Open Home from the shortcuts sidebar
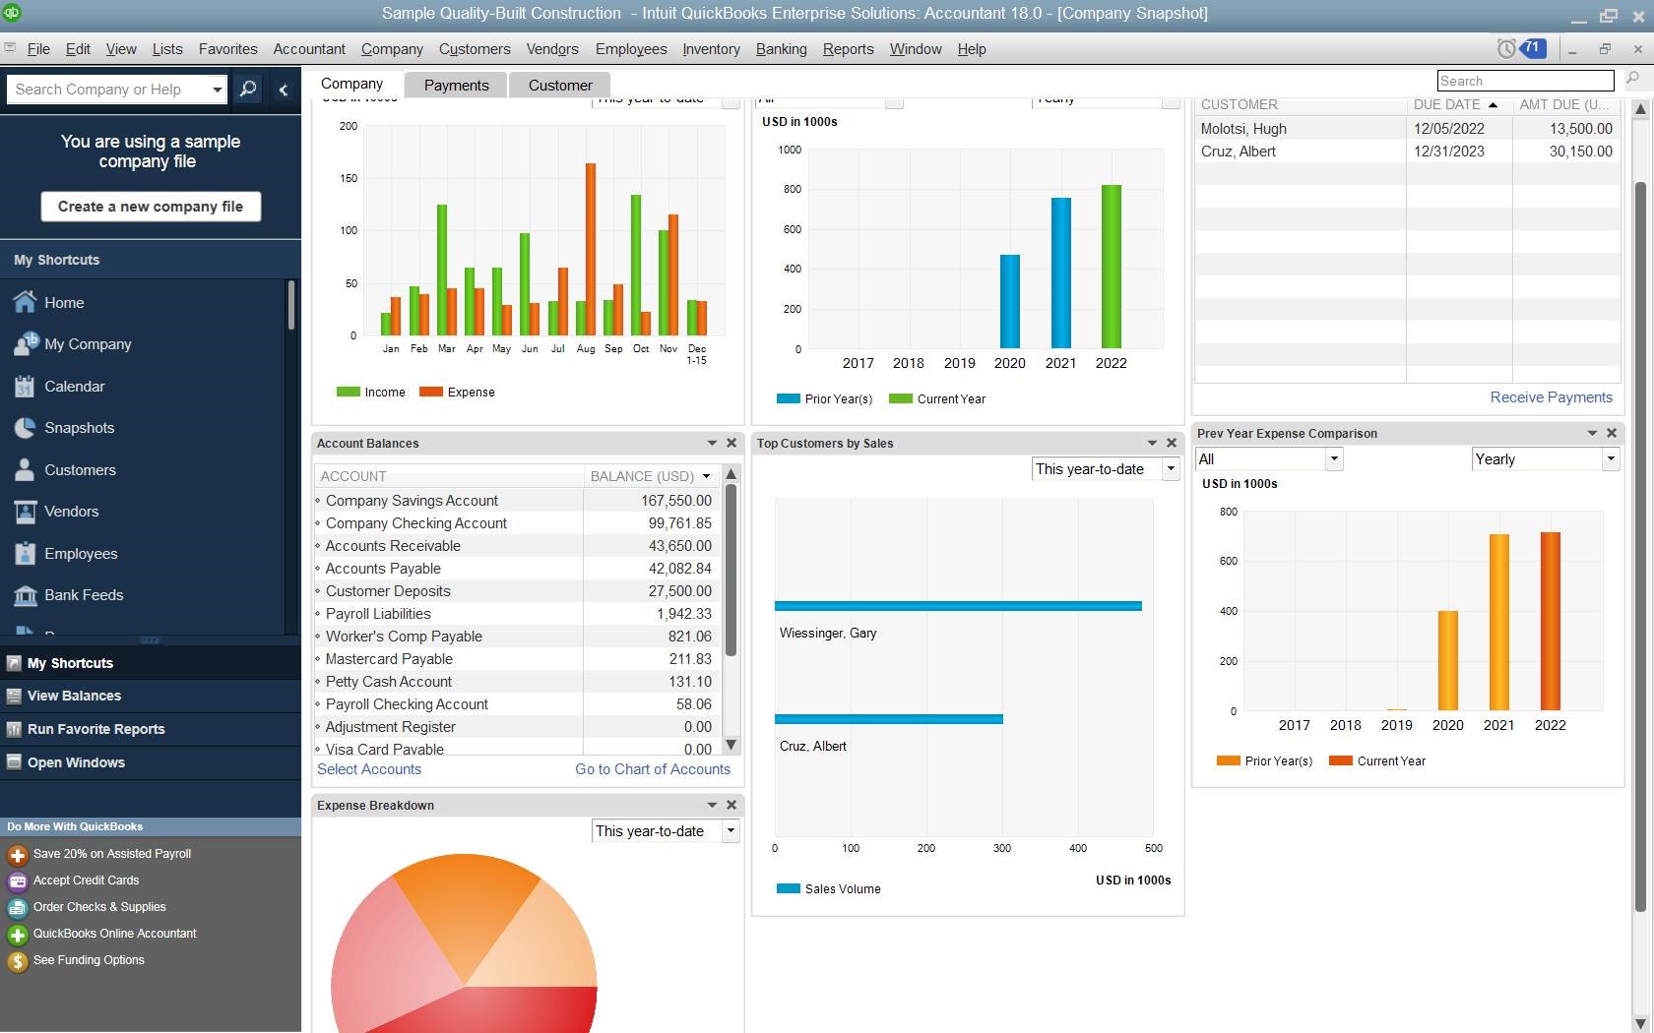The height and width of the screenshot is (1033, 1654). pos(63,302)
